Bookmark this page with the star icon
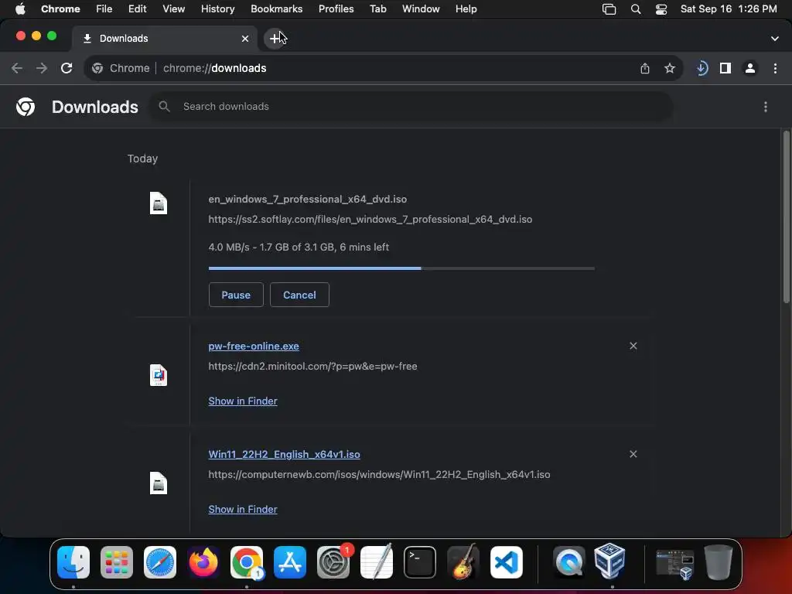 click(x=670, y=68)
